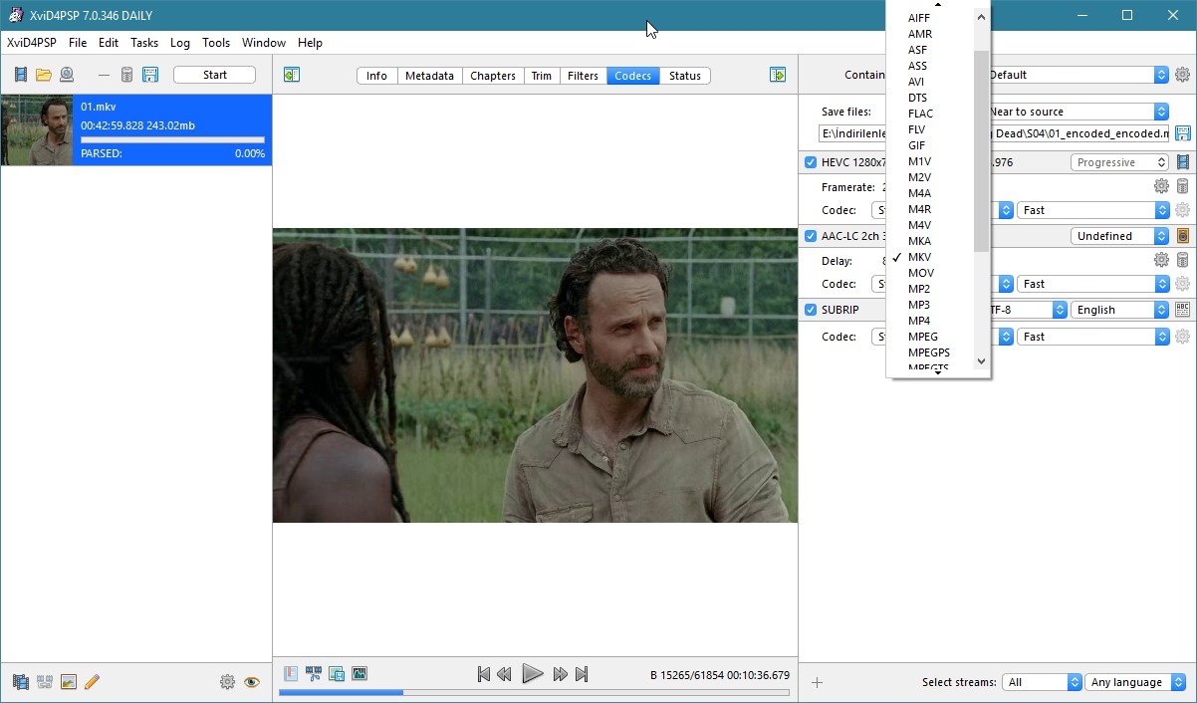This screenshot has height=703, width=1197.
Task: Uncheck the SUBRIP subtitle stream checkbox
Action: pos(811,310)
